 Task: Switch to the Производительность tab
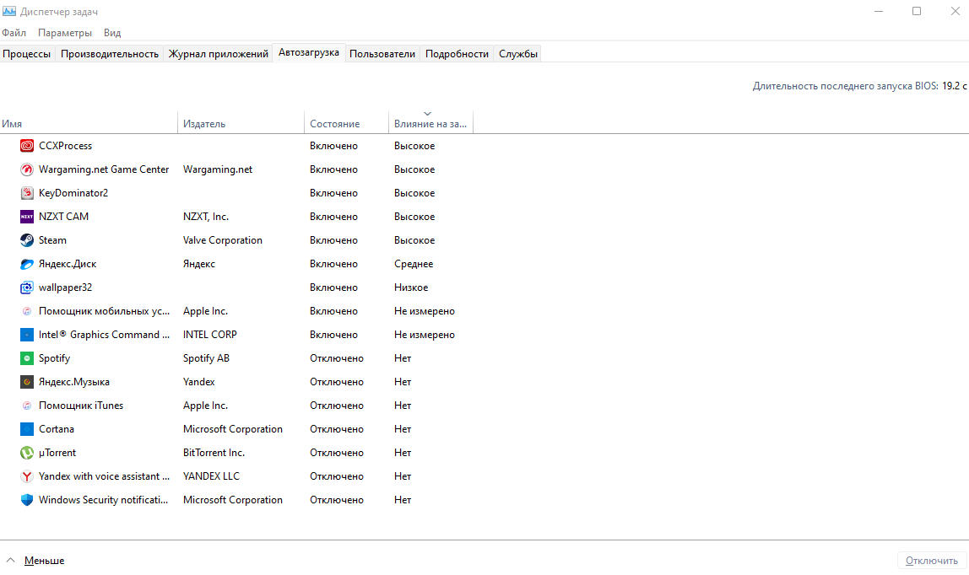(110, 54)
